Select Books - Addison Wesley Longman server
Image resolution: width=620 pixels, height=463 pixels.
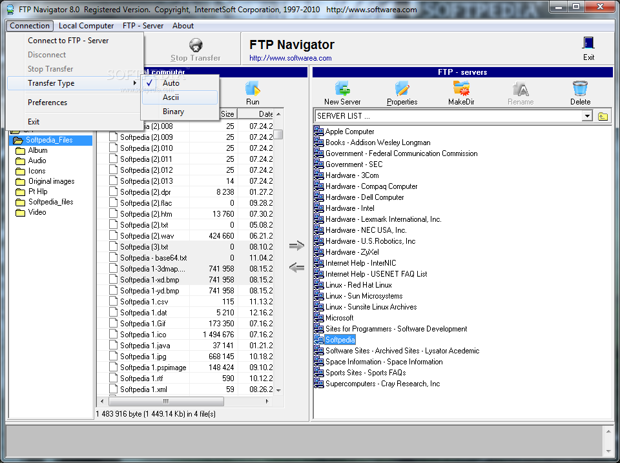pos(378,142)
